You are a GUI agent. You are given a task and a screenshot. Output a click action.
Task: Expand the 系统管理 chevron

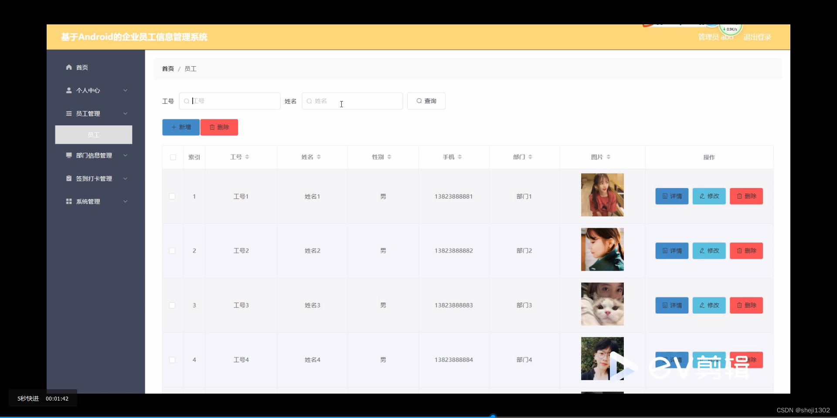[126, 201]
